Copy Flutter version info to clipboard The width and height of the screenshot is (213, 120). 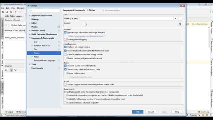180,24
